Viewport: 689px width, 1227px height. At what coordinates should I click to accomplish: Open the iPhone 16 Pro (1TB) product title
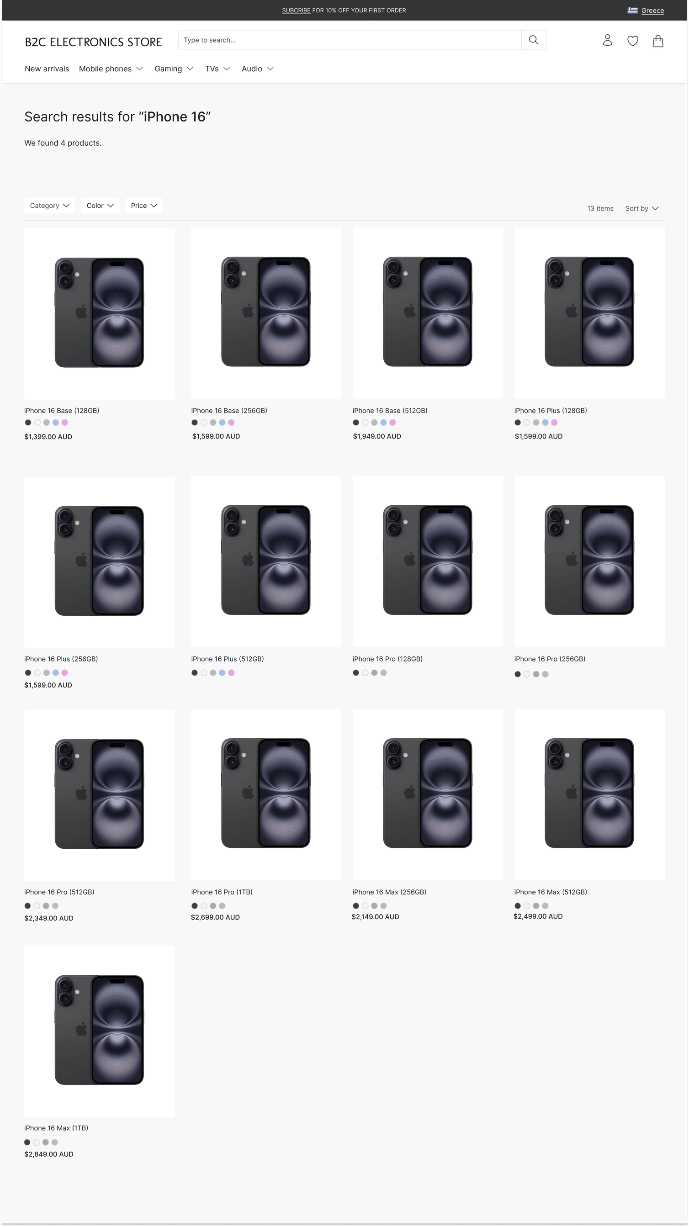[x=221, y=892]
